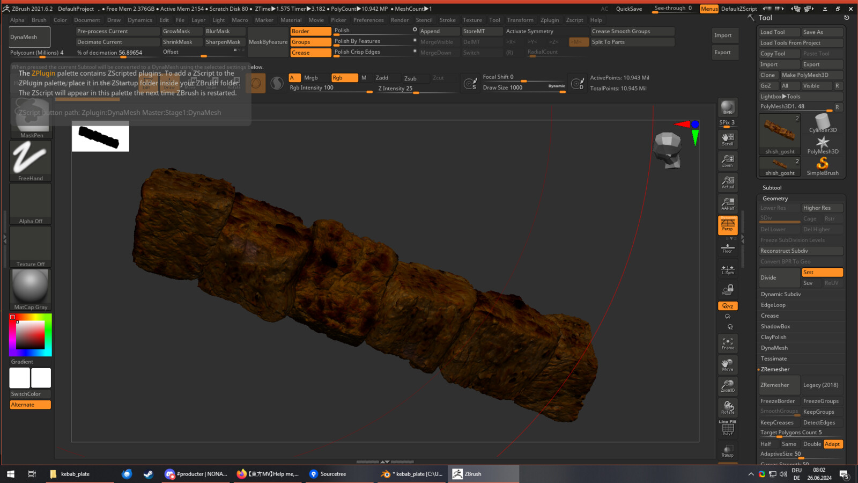Viewport: 858px width, 483px height.
Task: Expand the Subtool section
Action: 772,188
